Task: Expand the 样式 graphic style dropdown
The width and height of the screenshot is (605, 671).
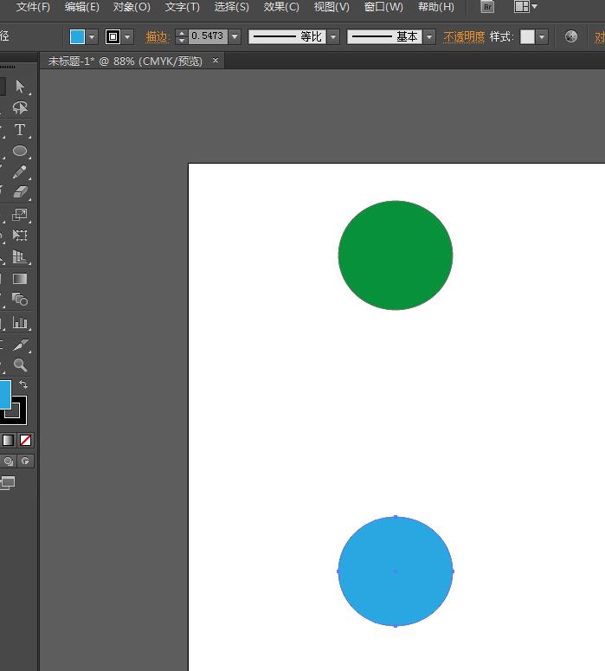Action: (542, 37)
